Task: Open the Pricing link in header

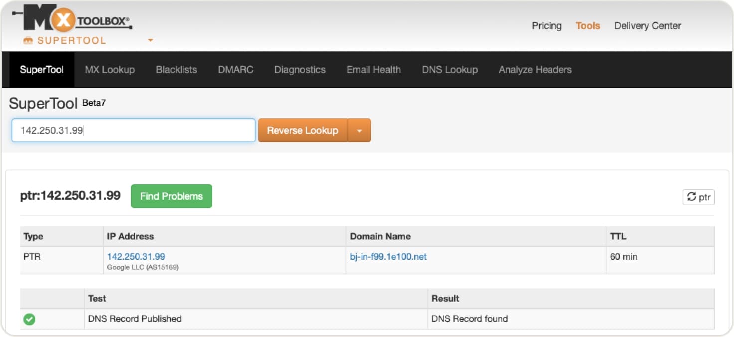Action: click(x=547, y=26)
